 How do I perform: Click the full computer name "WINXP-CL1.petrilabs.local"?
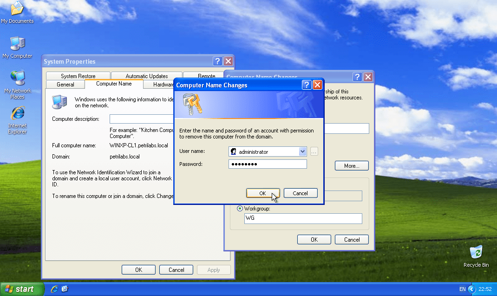[x=139, y=145]
